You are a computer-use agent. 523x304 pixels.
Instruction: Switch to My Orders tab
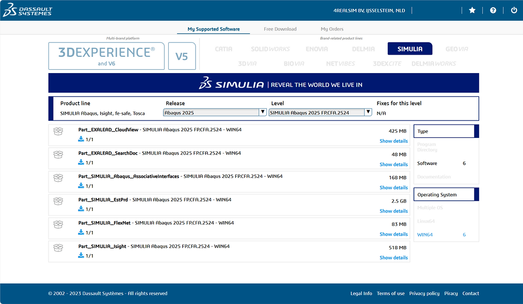tap(332, 29)
